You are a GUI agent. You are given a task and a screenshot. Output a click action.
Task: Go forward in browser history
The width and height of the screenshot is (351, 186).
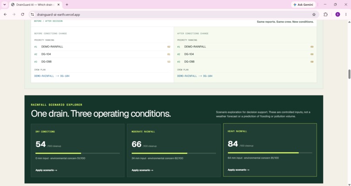[14, 14]
